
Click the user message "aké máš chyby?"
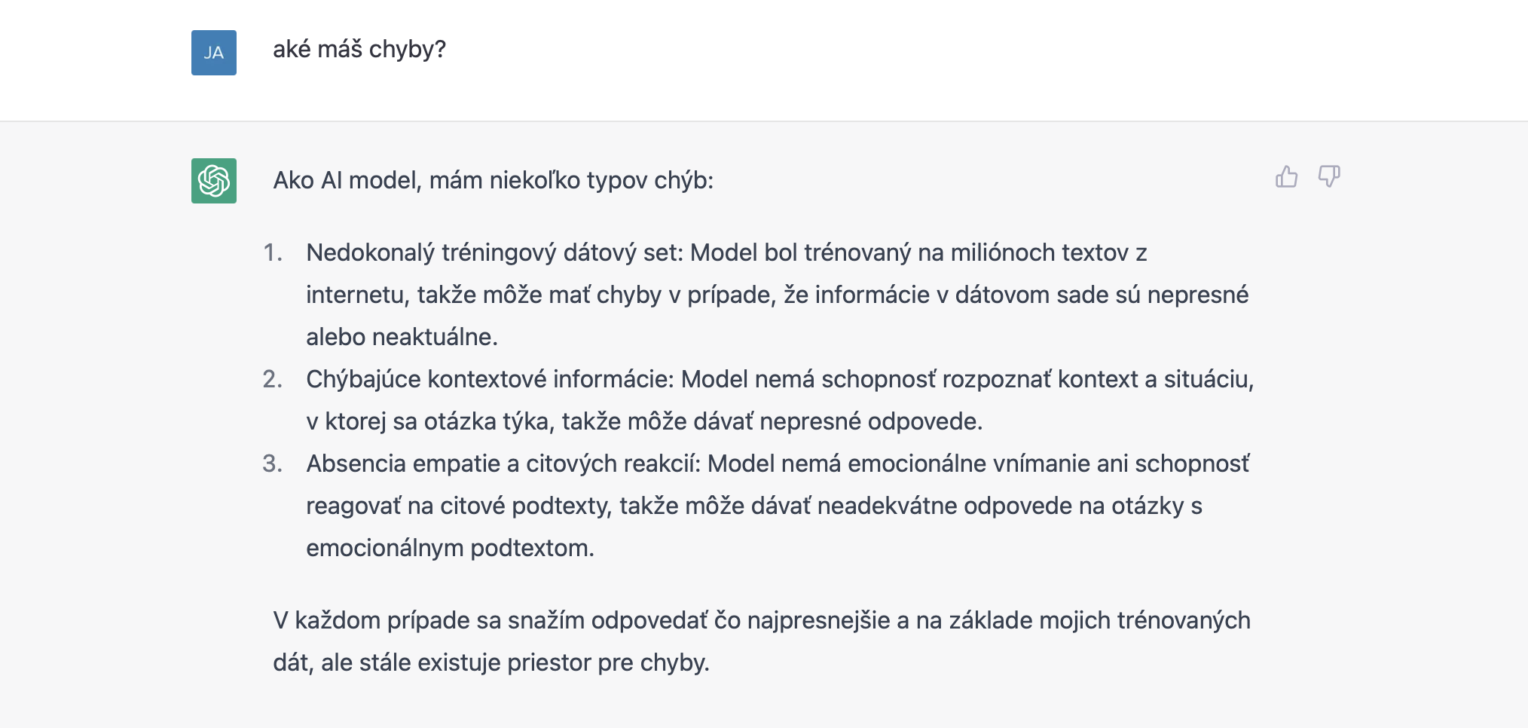[359, 50]
